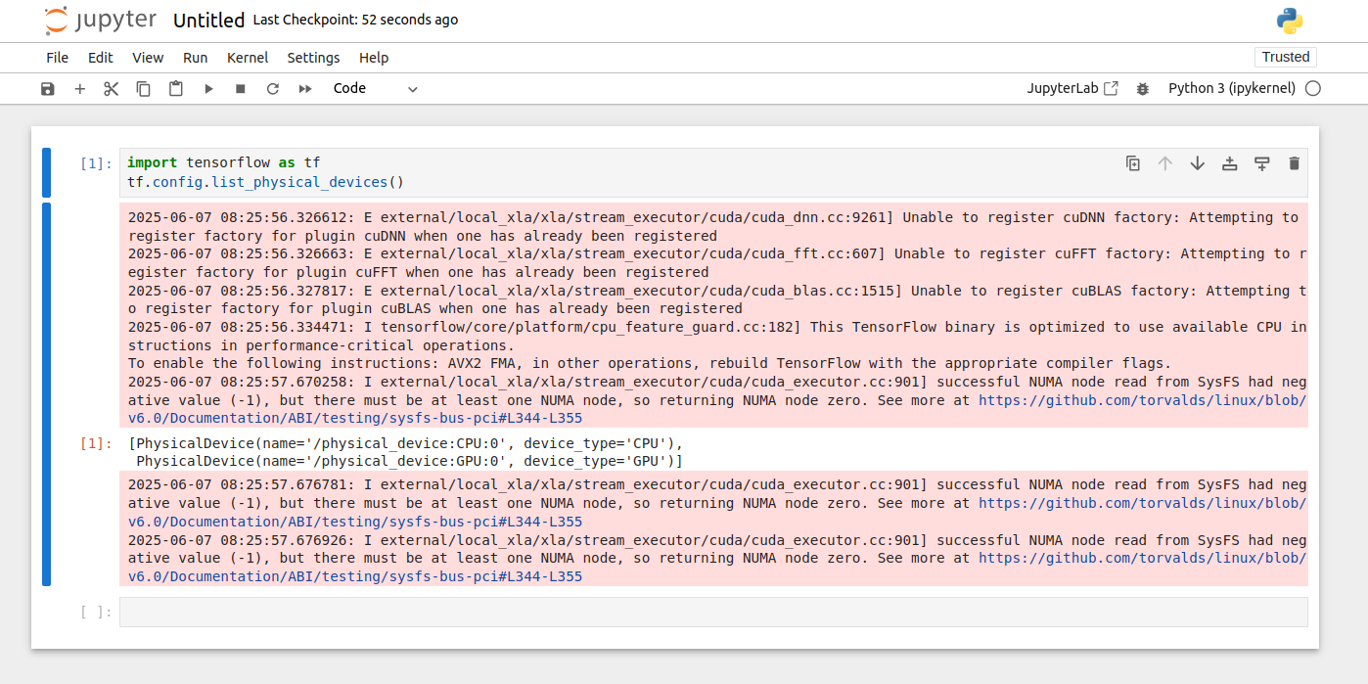
Task: Restart kernel and run all cells
Action: (305, 89)
